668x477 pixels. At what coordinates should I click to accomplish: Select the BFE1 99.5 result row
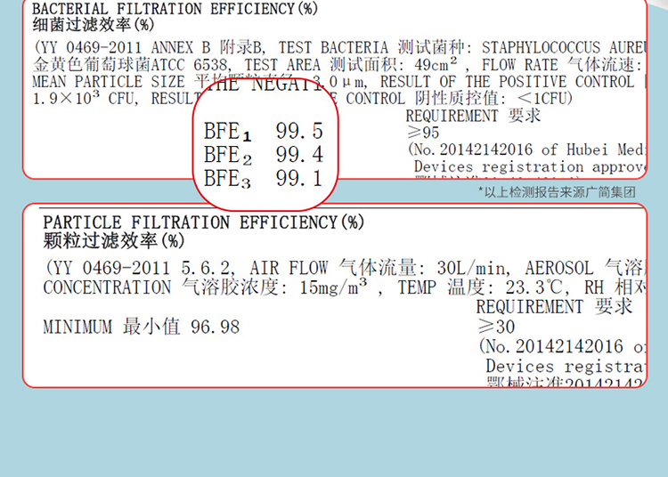[x=263, y=132]
